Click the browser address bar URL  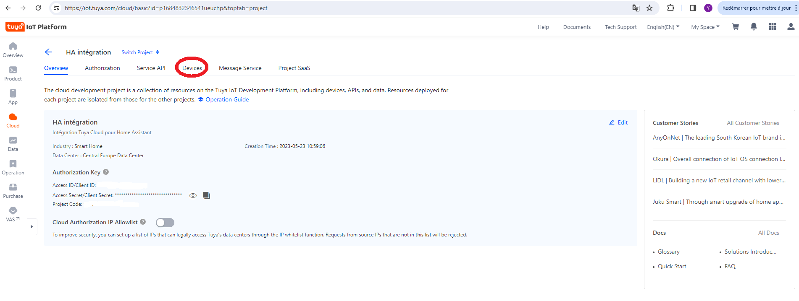point(166,8)
